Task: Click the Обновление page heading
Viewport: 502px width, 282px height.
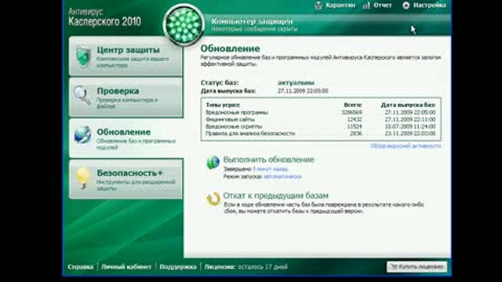Action: (x=230, y=49)
